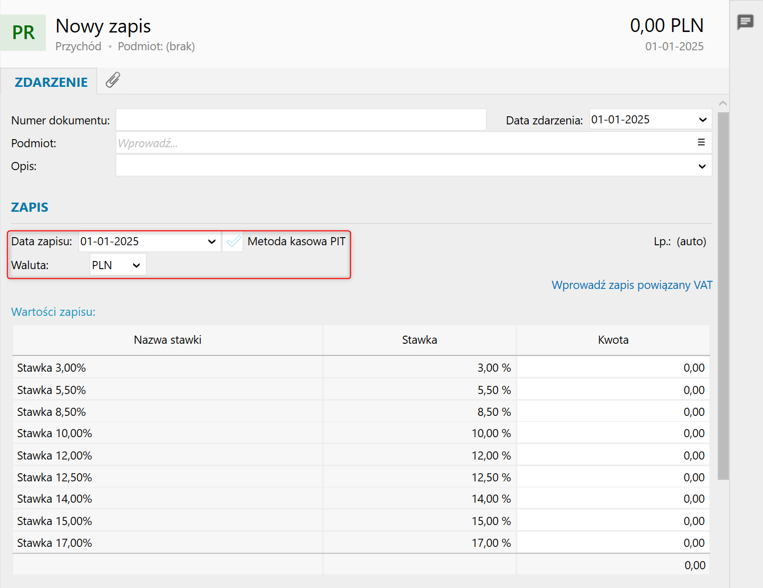Click the PR document type badge
Image resolution: width=763 pixels, height=588 pixels.
pyautogui.click(x=23, y=32)
